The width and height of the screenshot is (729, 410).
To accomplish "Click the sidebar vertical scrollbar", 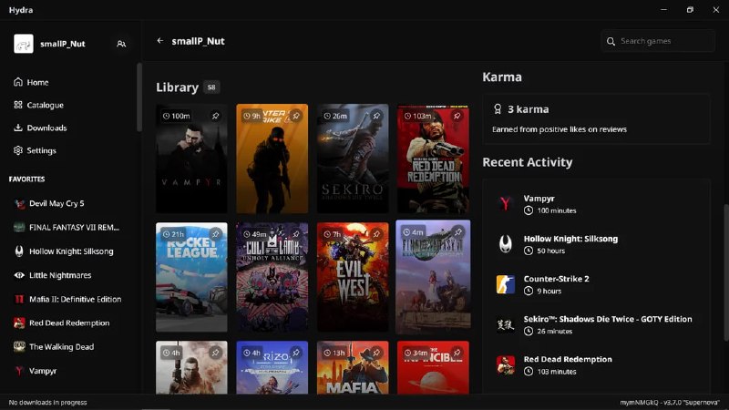I will [x=139, y=97].
